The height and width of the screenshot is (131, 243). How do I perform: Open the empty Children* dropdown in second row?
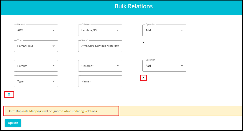(x=100, y=66)
